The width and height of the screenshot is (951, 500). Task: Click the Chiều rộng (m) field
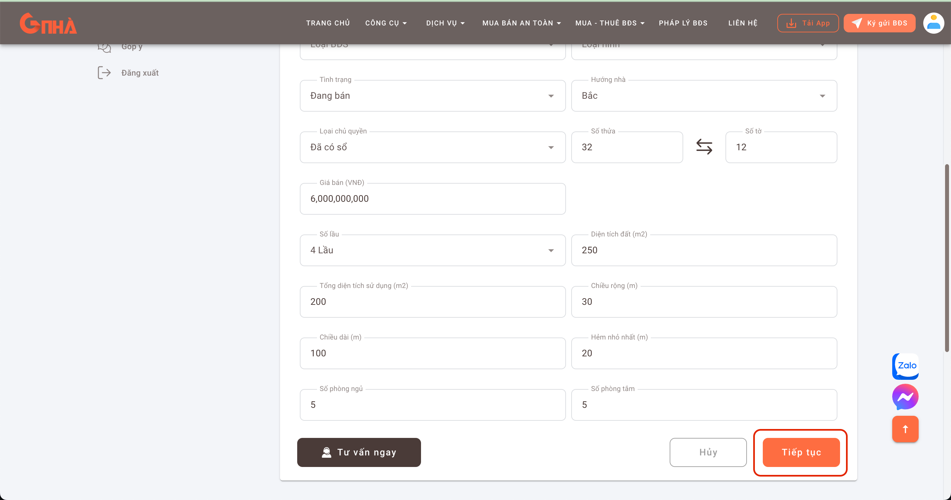pyautogui.click(x=704, y=302)
